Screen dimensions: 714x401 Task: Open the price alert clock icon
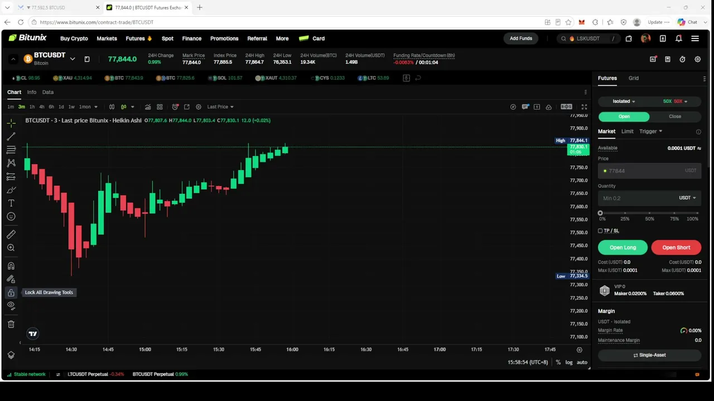[x=175, y=107]
